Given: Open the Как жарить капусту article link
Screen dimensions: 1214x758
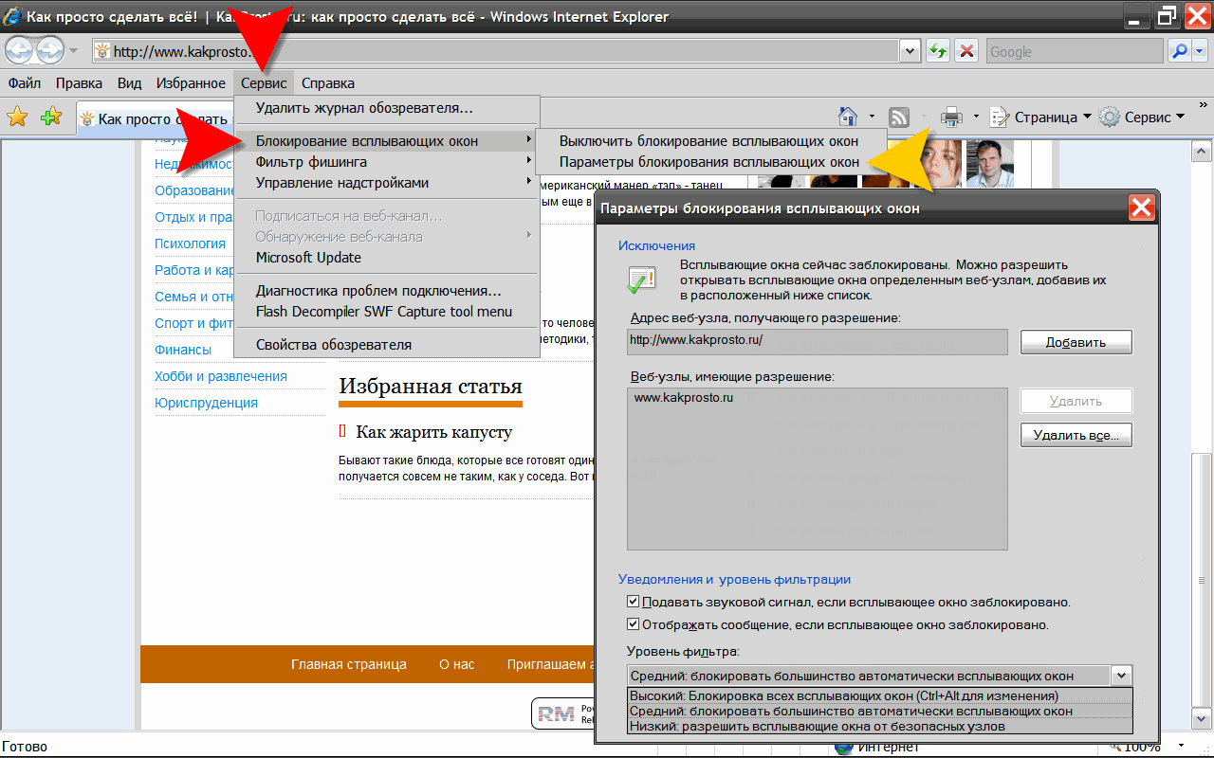Looking at the screenshot, I should tap(433, 432).
